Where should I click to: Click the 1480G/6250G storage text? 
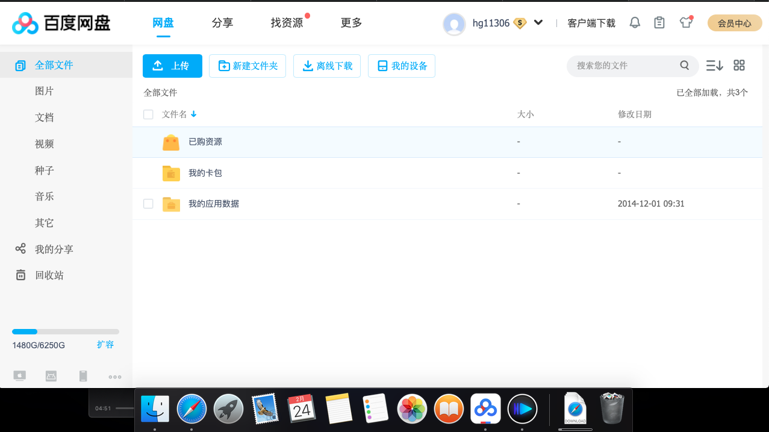39,345
